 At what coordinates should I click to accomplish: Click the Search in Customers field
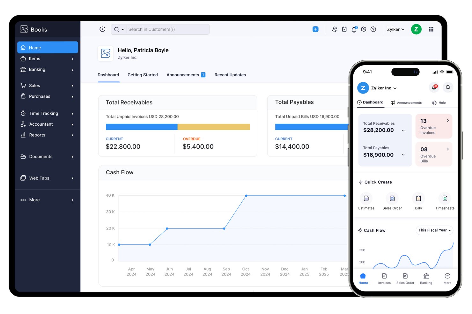pyautogui.click(x=167, y=29)
